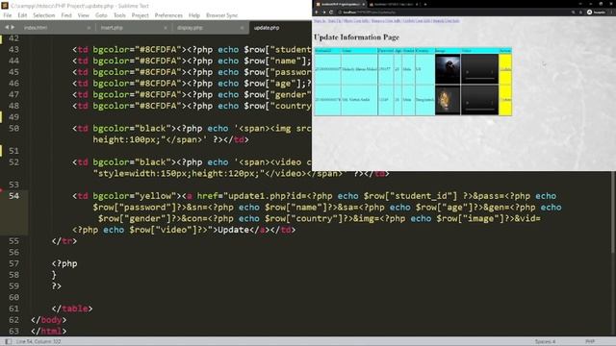Reload the browser page
Viewport: 616px width, 346px height.
331,12
